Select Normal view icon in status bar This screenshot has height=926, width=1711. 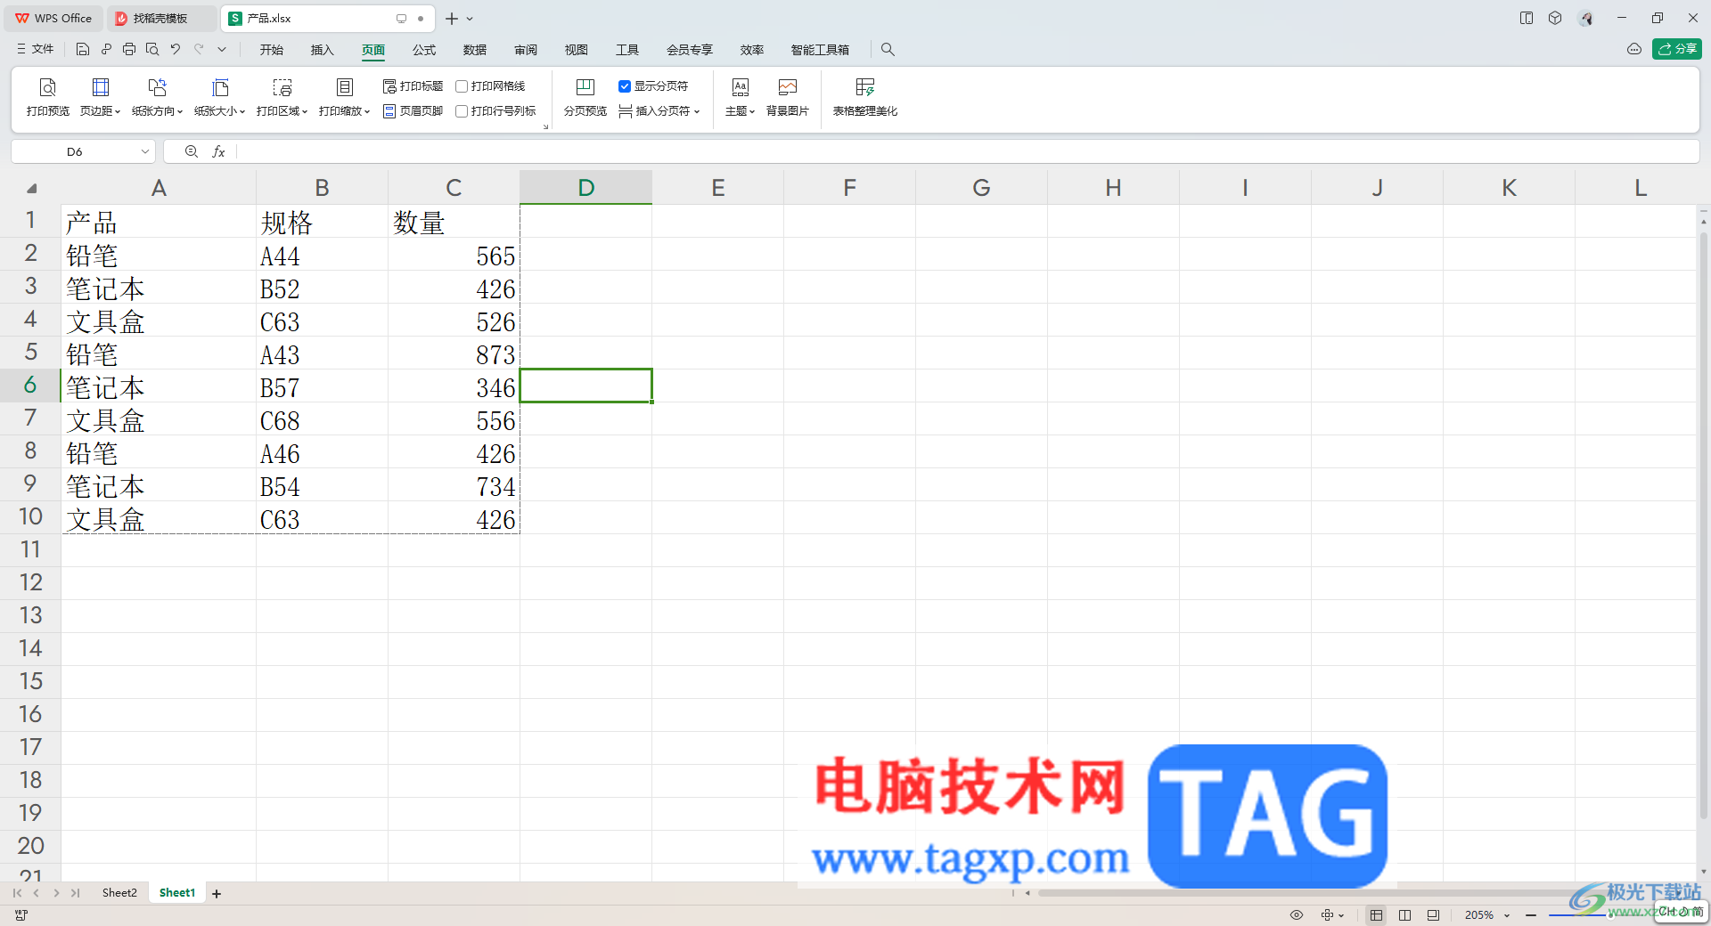pos(1377,915)
